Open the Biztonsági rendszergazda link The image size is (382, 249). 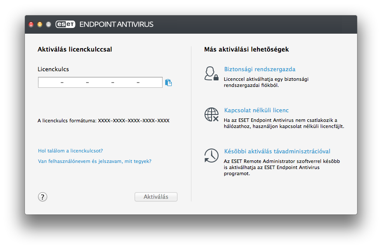[260, 69]
